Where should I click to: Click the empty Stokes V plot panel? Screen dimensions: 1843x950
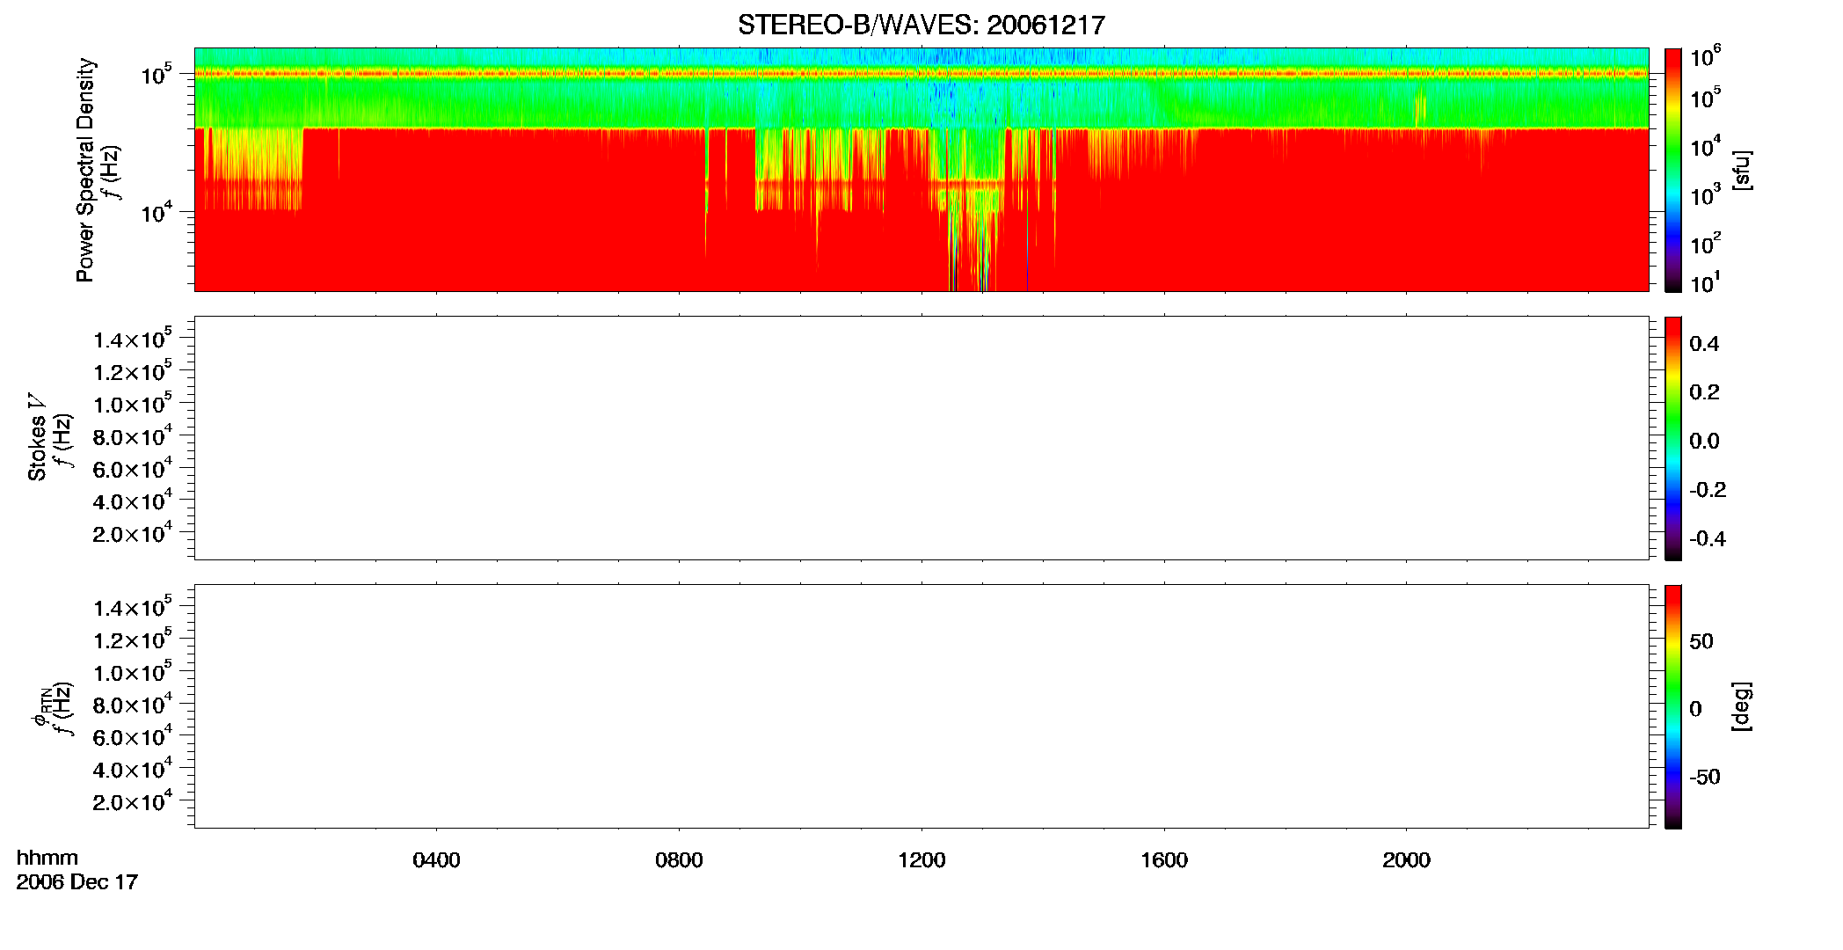[x=921, y=438]
